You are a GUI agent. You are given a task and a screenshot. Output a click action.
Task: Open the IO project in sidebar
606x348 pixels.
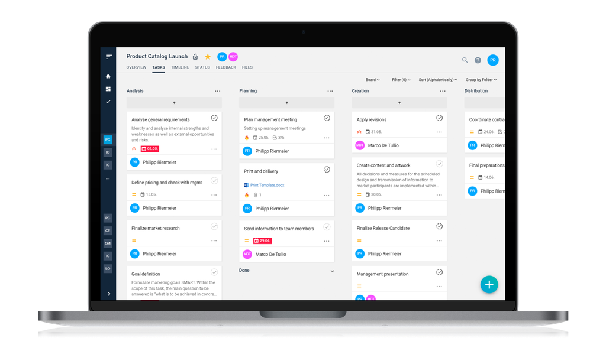pos(108,152)
